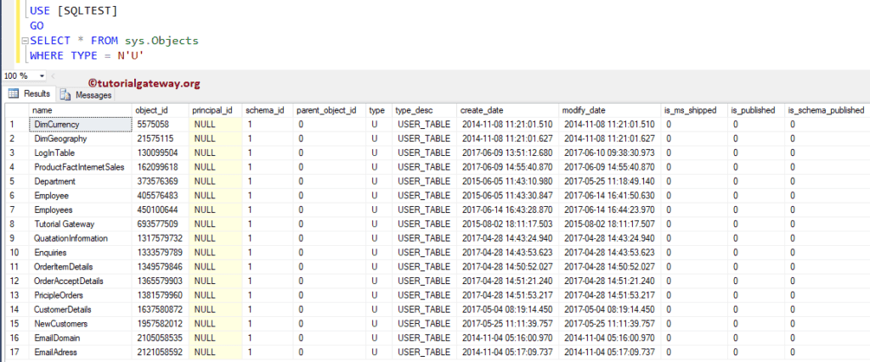Collapse the SELECT statement code block

pos(24,41)
